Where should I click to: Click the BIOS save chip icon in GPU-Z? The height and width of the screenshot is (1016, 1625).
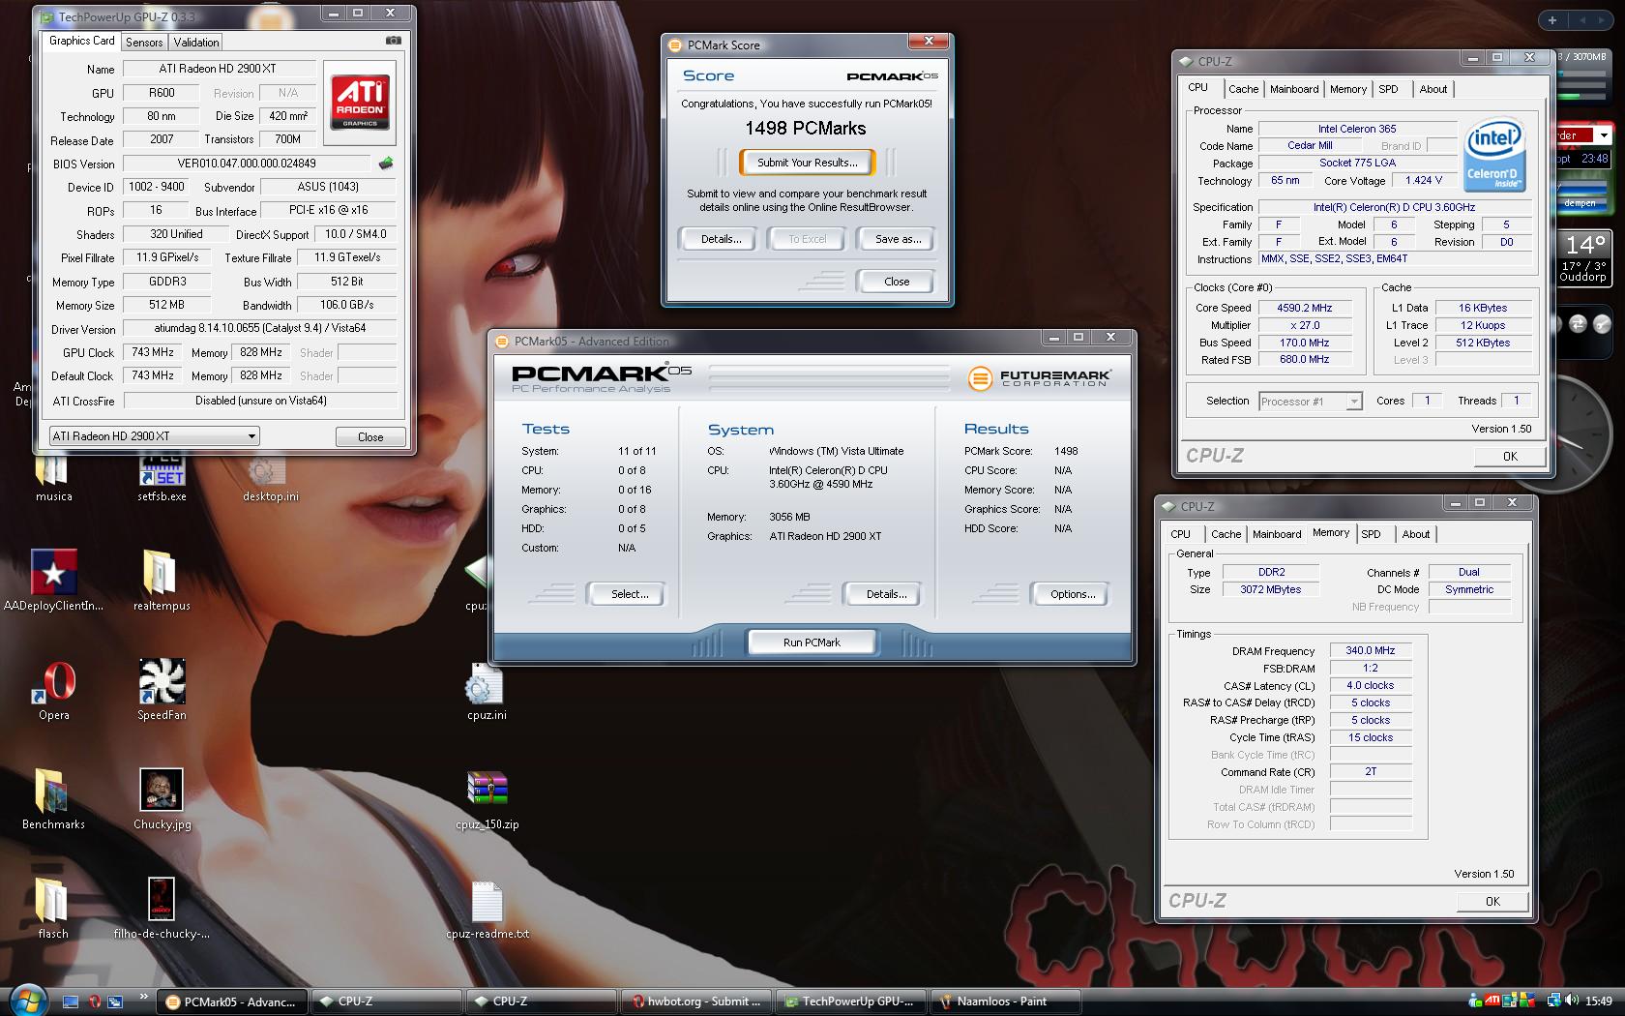(386, 163)
